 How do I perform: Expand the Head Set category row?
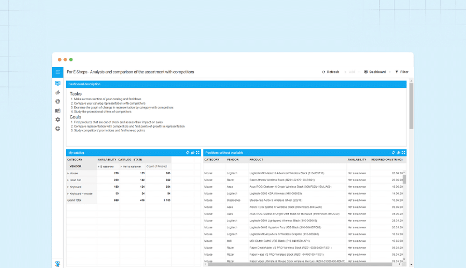pyautogui.click(x=68, y=180)
